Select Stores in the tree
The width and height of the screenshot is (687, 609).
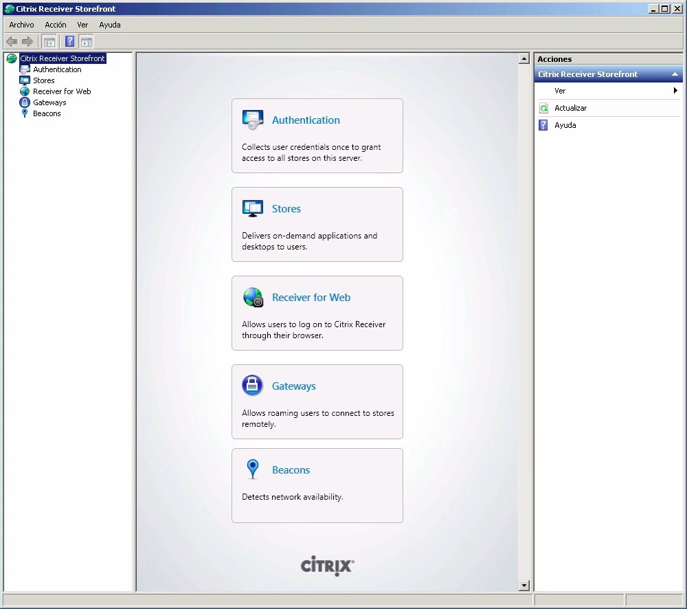44,80
